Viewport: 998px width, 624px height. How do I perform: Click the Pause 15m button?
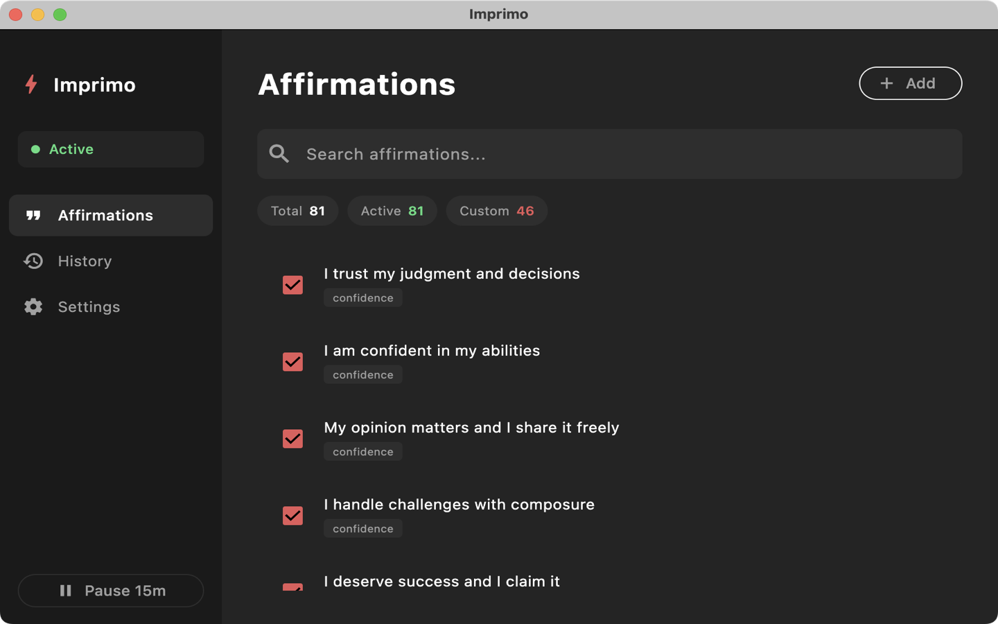pyautogui.click(x=111, y=591)
